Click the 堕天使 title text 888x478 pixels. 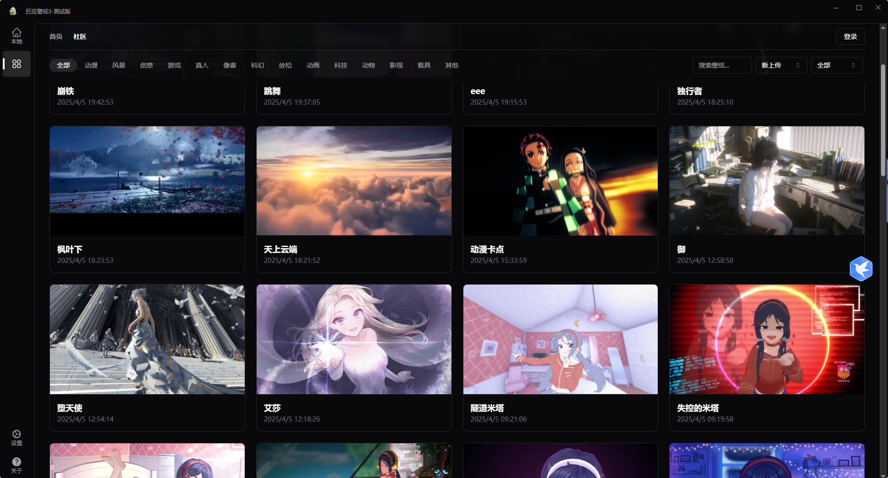pos(70,408)
